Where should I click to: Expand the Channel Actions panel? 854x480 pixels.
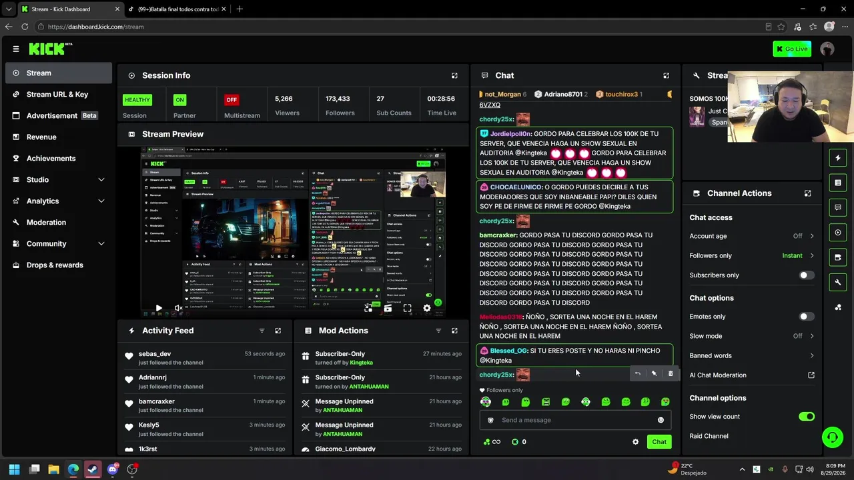point(807,193)
